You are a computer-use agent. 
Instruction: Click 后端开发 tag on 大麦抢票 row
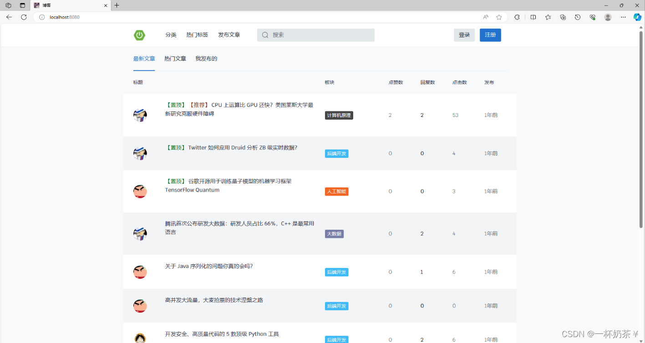click(x=337, y=306)
